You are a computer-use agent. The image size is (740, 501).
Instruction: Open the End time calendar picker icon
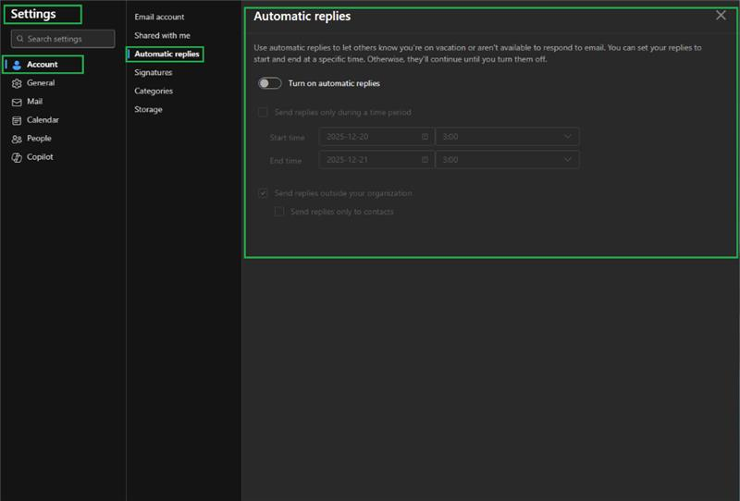(x=425, y=160)
